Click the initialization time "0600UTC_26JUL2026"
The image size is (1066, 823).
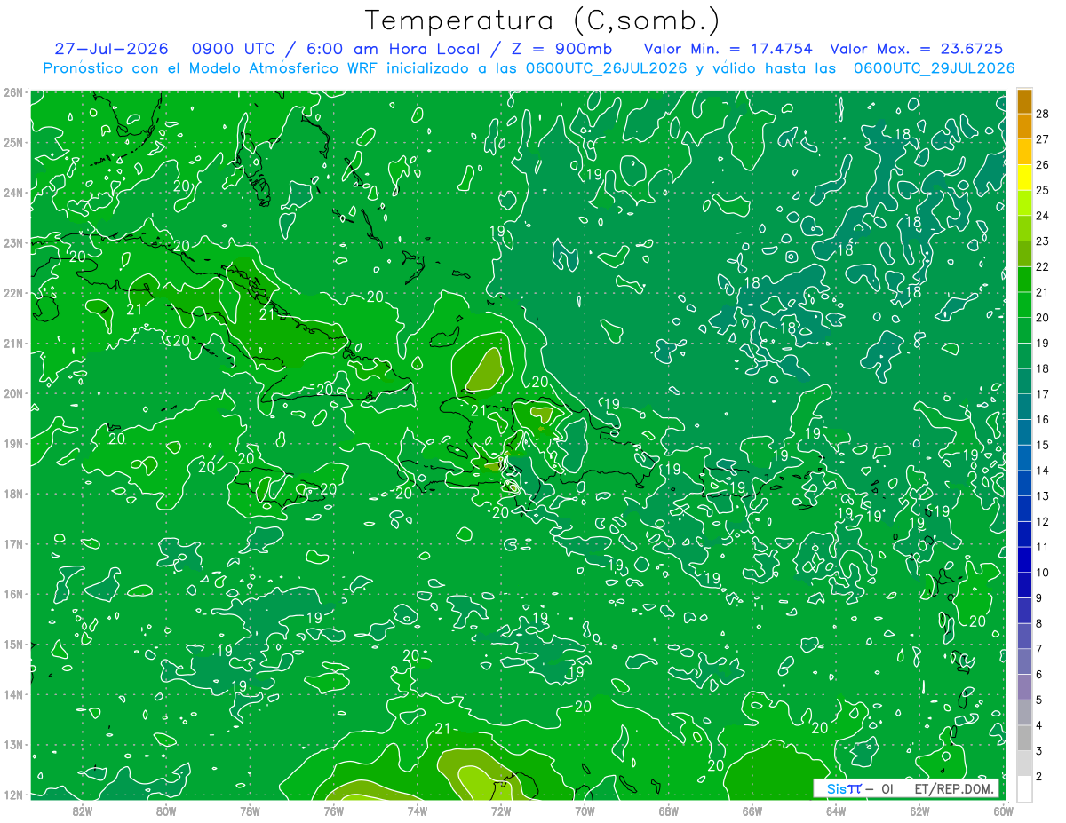(605, 67)
